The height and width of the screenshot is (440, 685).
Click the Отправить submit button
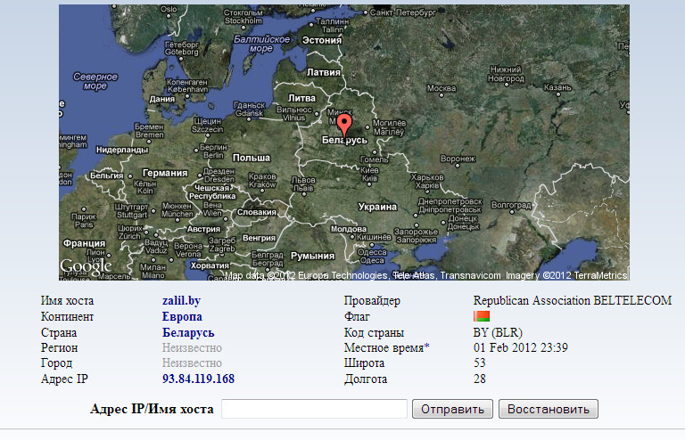pos(452,409)
